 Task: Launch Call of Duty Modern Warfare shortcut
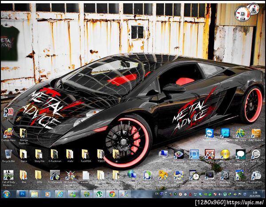(x=8, y=178)
